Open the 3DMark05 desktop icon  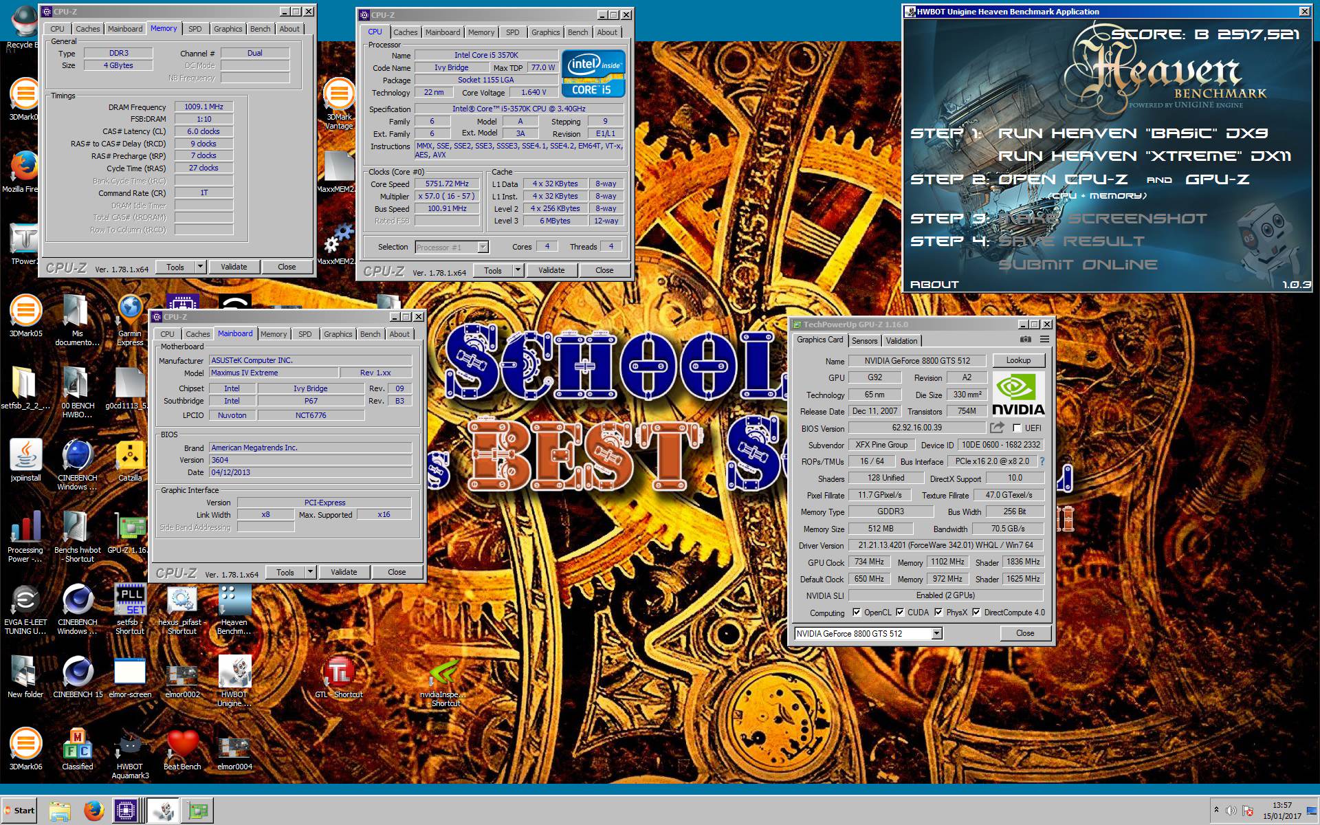[x=25, y=316]
